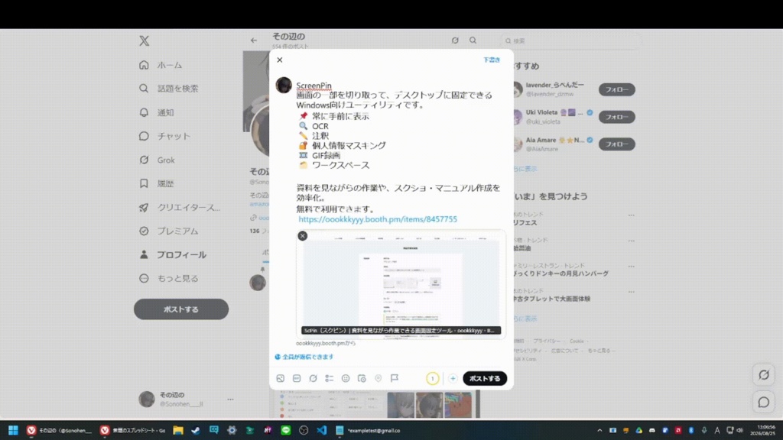The height and width of the screenshot is (440, 783).
Task: Open LINE from taskbar
Action: (286, 430)
